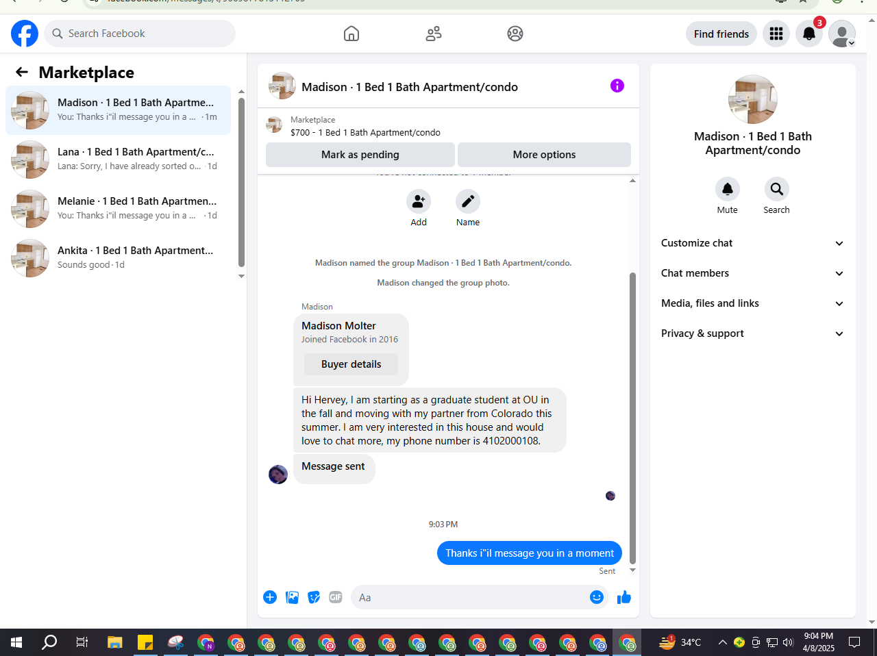Image resolution: width=877 pixels, height=656 pixels.
Task: Open Ankita apartment conversation
Action: [x=118, y=258]
